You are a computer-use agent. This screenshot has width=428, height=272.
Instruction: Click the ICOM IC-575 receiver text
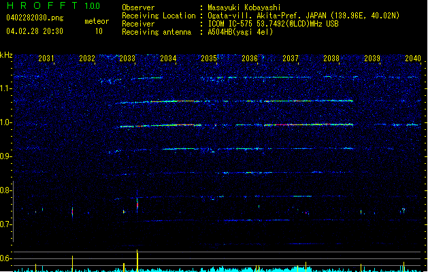tap(273, 24)
